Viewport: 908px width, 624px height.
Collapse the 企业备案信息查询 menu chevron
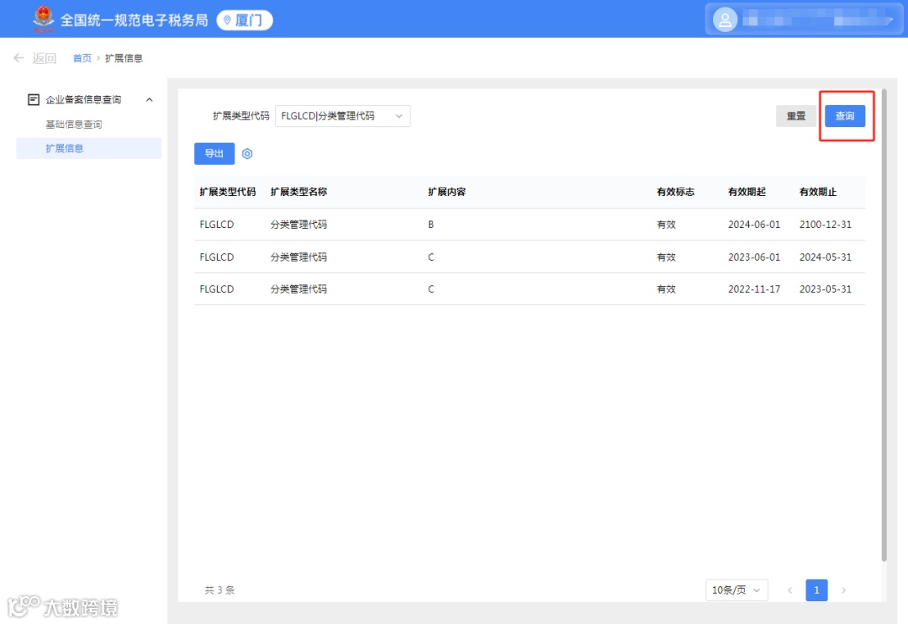click(150, 99)
